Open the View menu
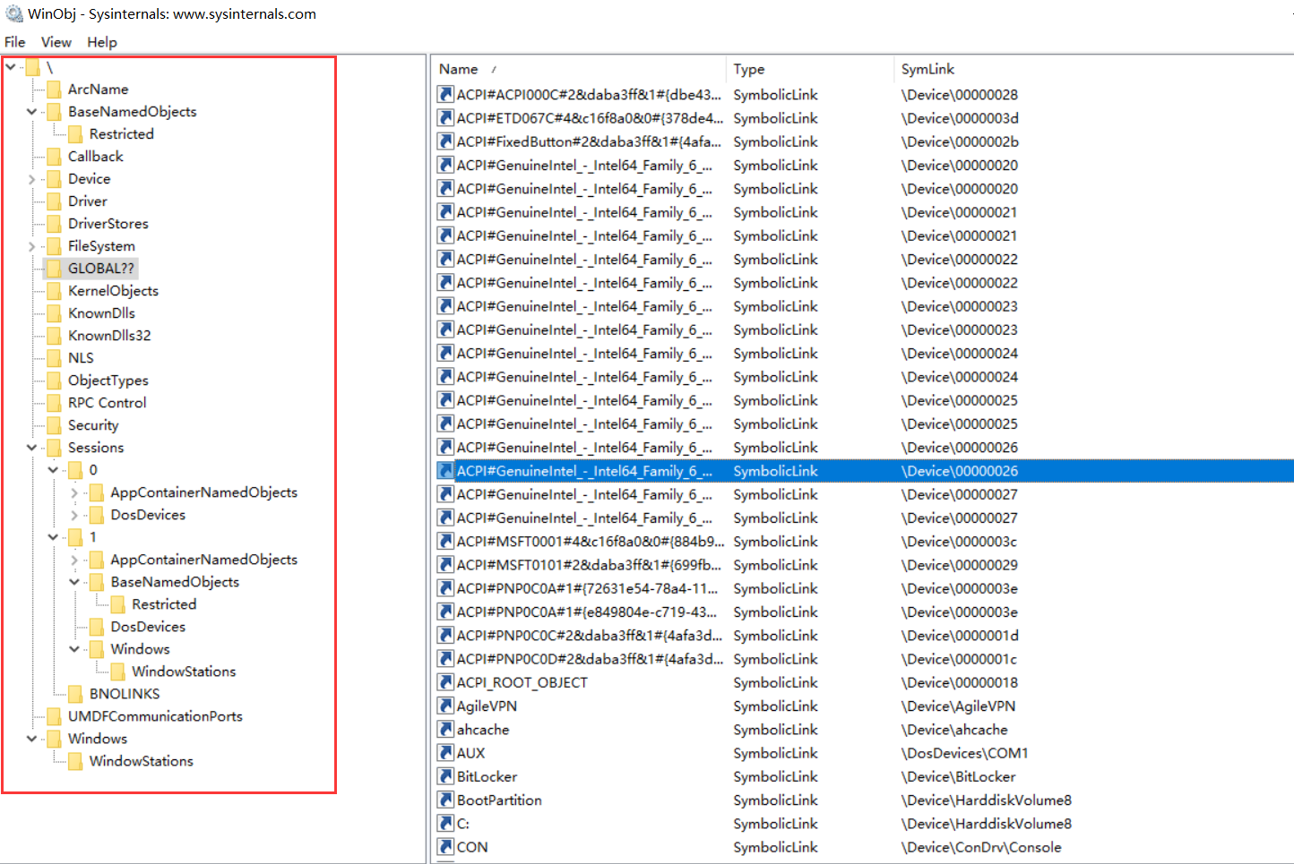Screen dimensions: 1294x864 (56, 42)
